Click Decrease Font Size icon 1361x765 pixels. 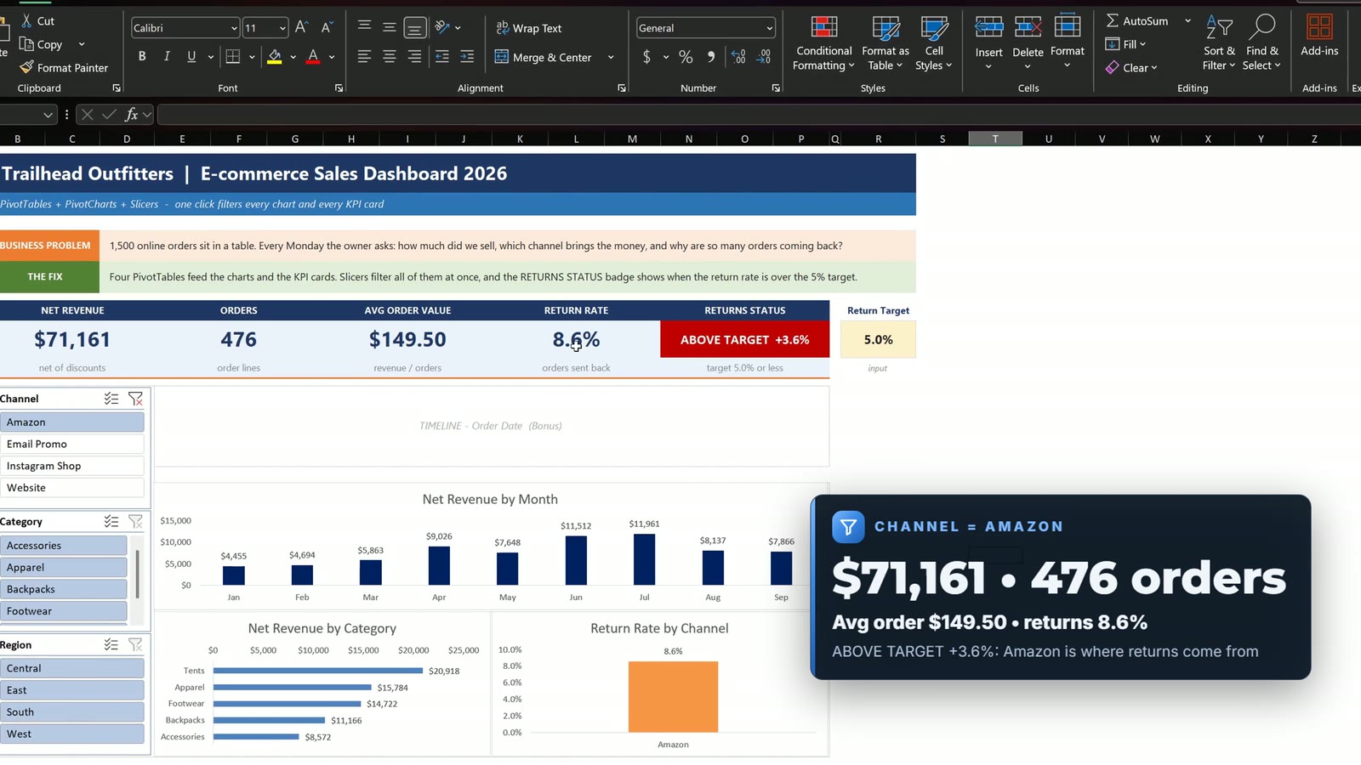pos(327,28)
